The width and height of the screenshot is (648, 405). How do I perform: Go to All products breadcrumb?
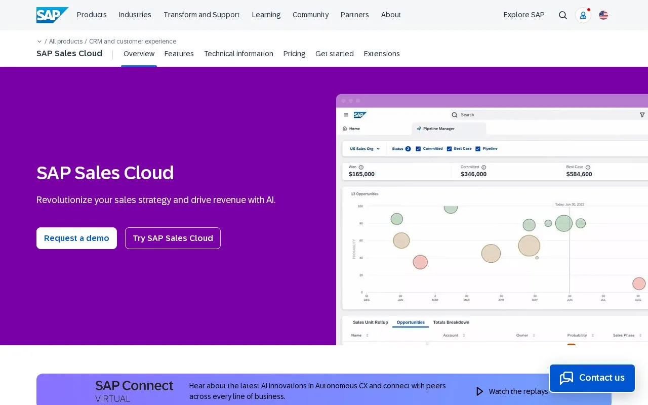tap(66, 42)
